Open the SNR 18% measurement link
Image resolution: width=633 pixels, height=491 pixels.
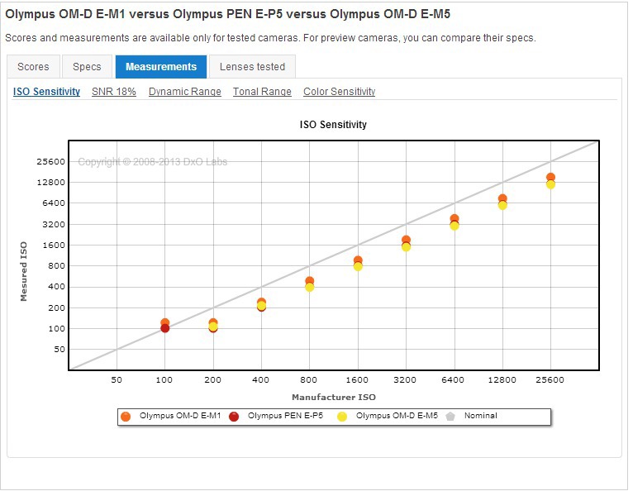point(114,92)
